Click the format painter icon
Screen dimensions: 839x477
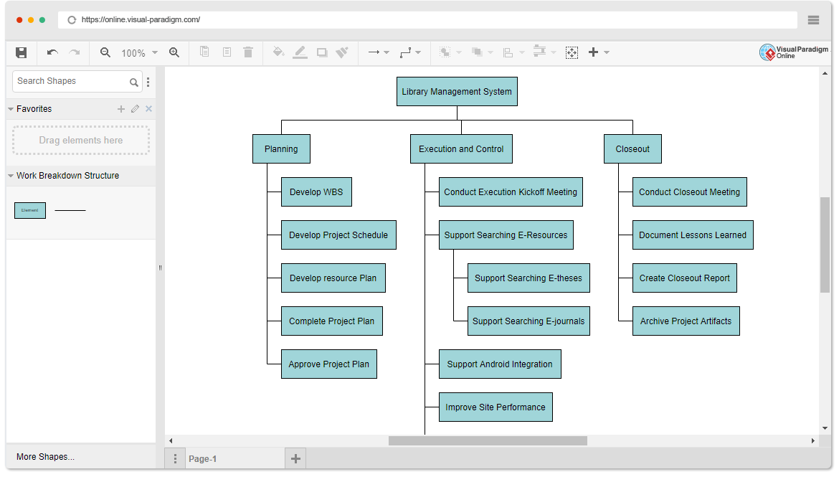[342, 52]
